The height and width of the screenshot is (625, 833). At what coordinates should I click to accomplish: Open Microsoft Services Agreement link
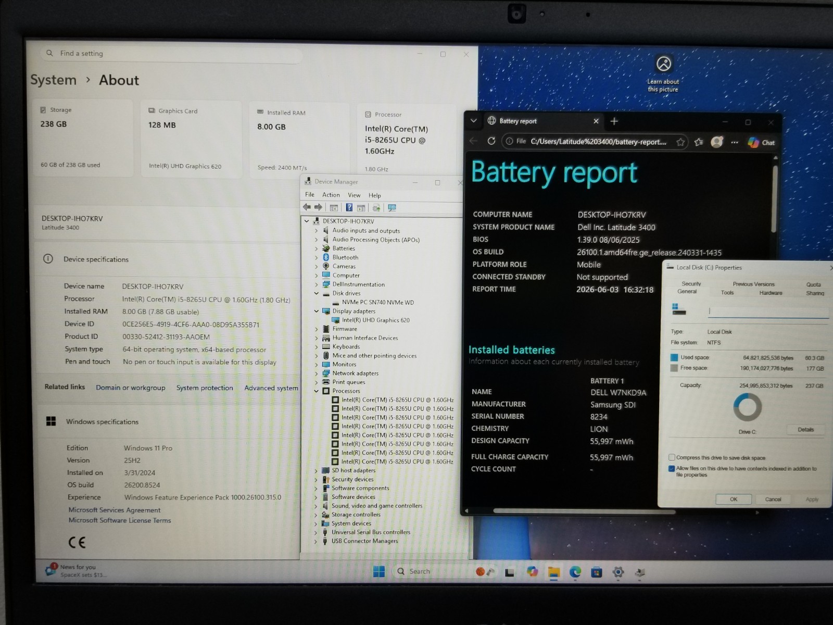(x=115, y=510)
